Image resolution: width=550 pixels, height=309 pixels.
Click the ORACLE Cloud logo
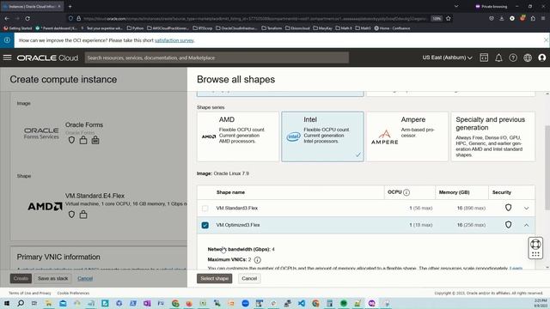tap(47, 58)
